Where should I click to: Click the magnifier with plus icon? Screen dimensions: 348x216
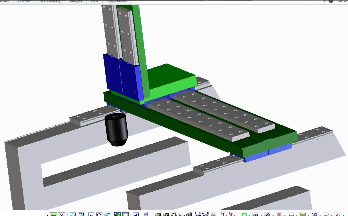(107, 214)
